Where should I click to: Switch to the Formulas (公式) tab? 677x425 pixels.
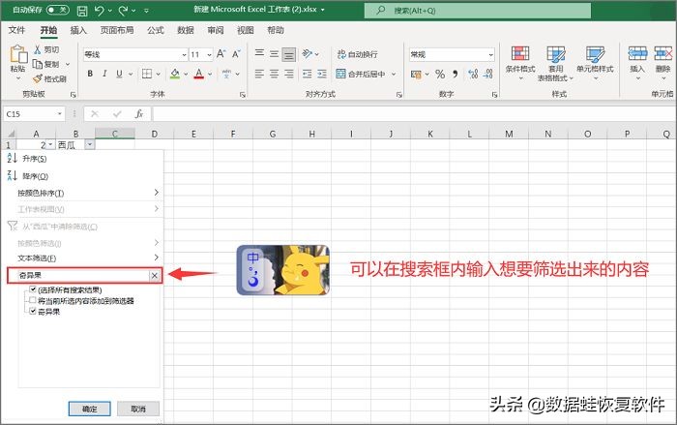[156, 30]
